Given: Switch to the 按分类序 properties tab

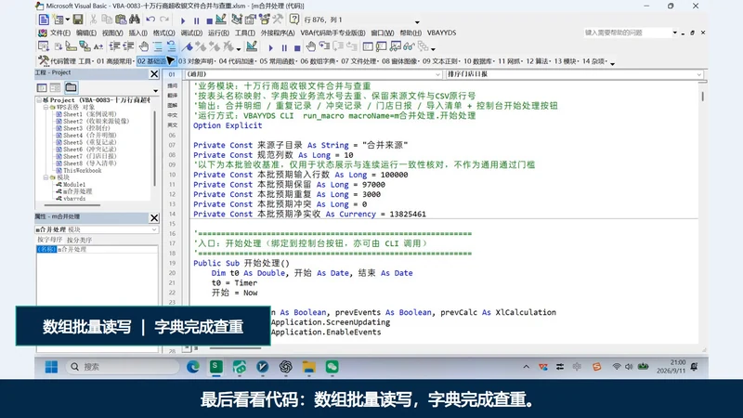Looking at the screenshot, I should (79, 240).
